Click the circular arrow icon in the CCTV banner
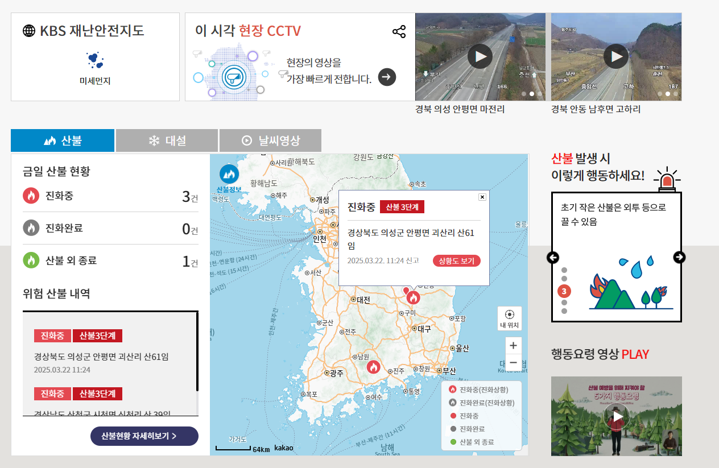 pyautogui.click(x=386, y=77)
